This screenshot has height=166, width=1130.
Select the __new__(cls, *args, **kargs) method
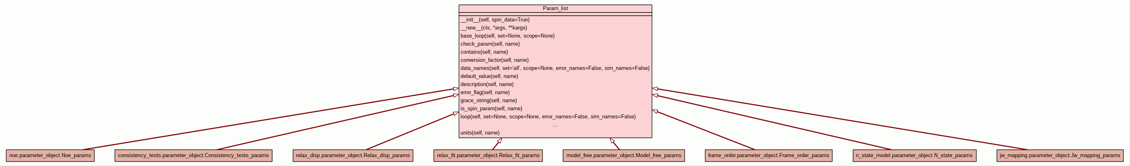tap(493, 28)
